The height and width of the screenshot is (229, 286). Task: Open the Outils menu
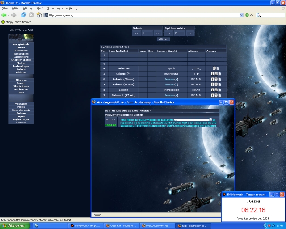click(x=69, y=8)
